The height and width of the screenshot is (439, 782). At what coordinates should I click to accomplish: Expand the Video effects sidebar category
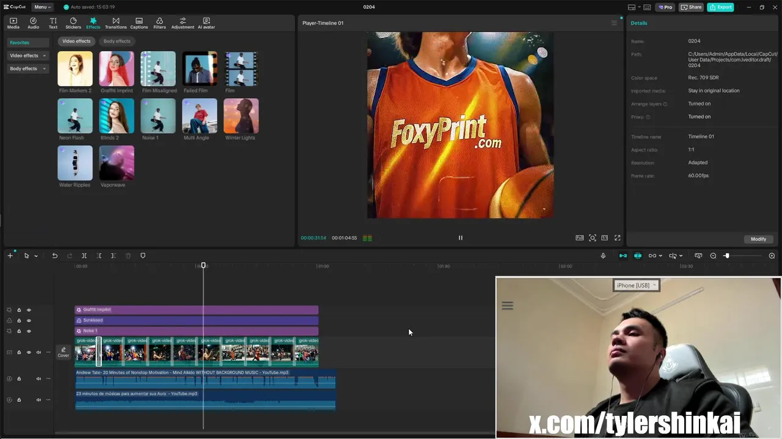[x=27, y=55]
